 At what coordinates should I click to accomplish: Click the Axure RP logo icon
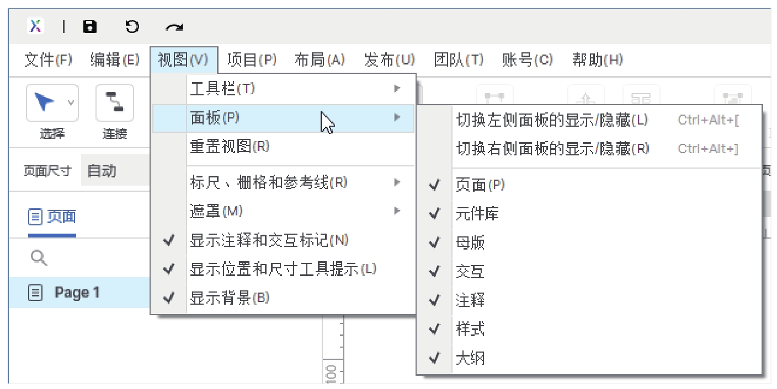click(35, 26)
